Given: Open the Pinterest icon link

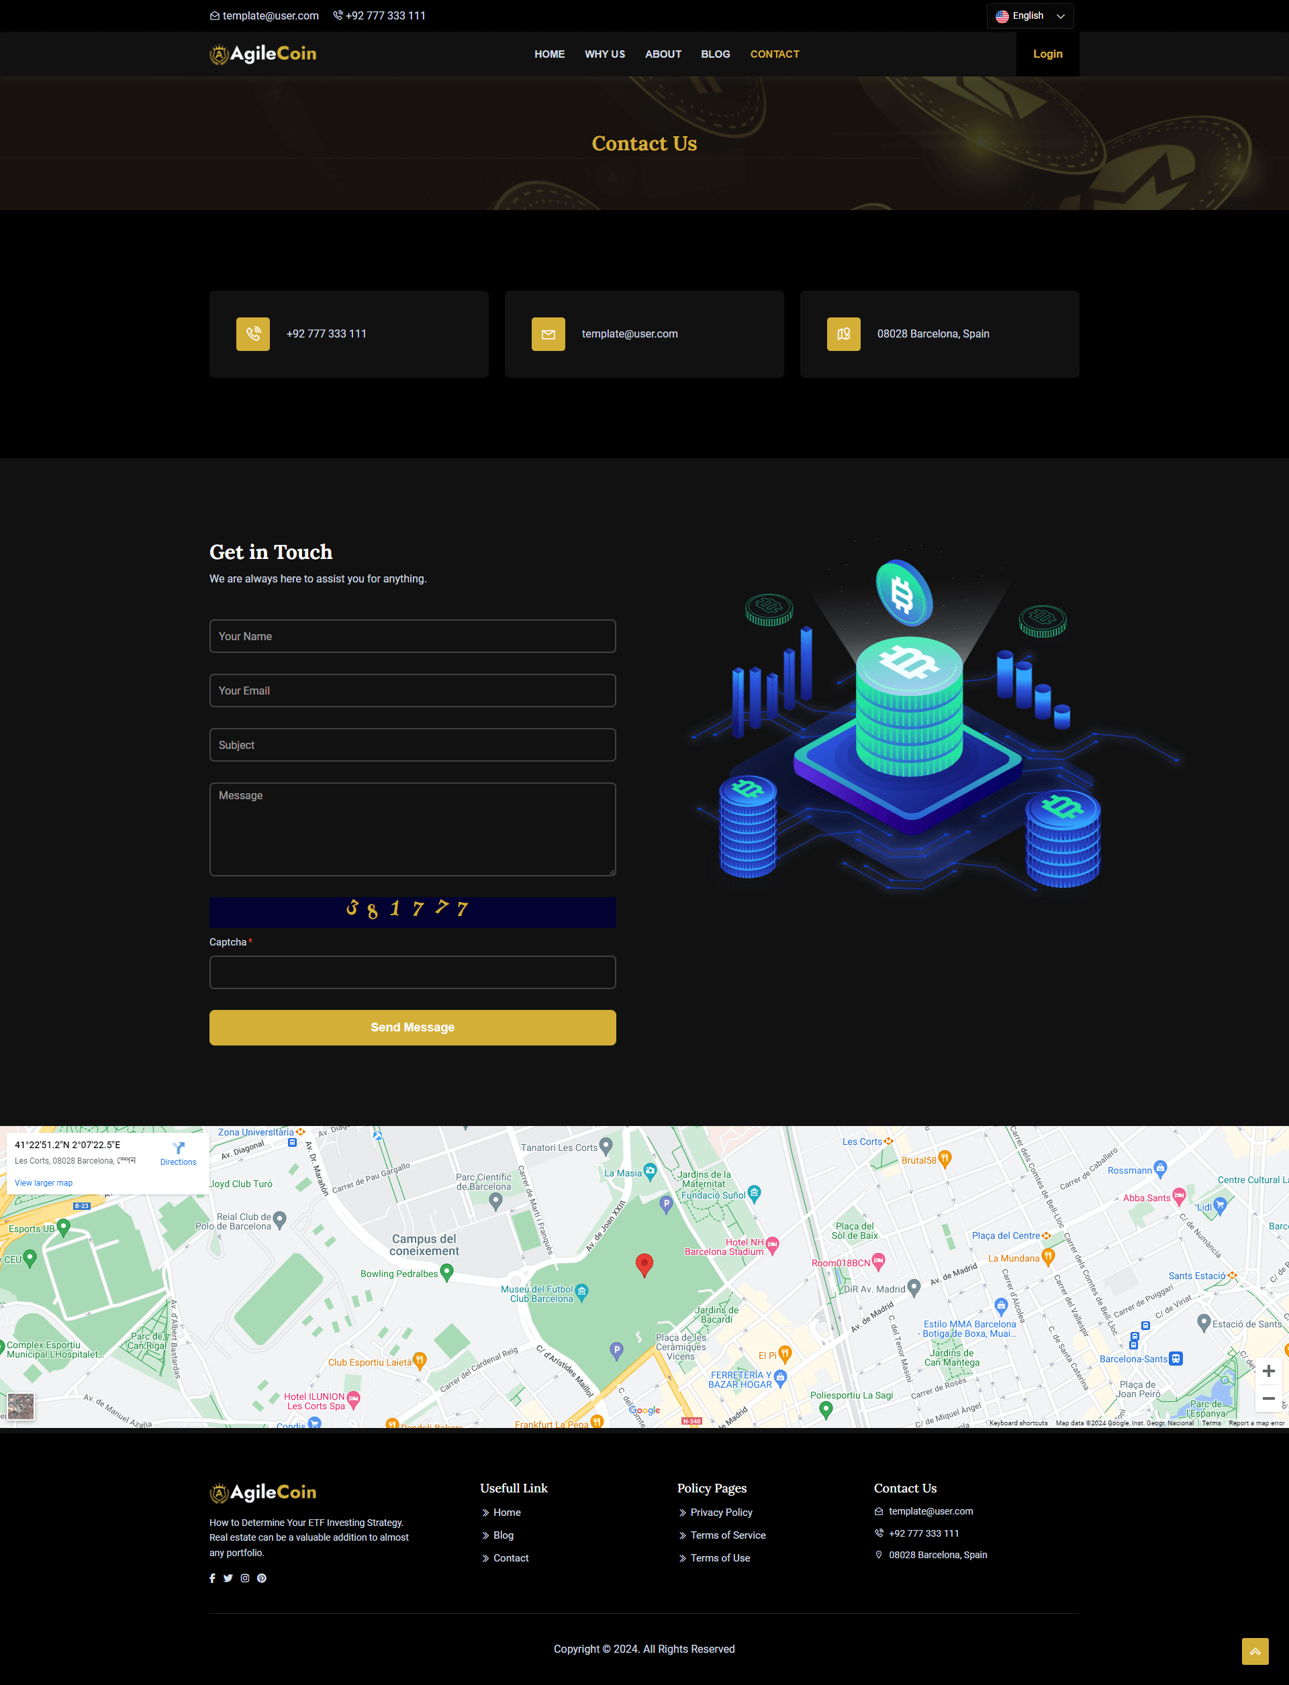Looking at the screenshot, I should pyautogui.click(x=262, y=1578).
